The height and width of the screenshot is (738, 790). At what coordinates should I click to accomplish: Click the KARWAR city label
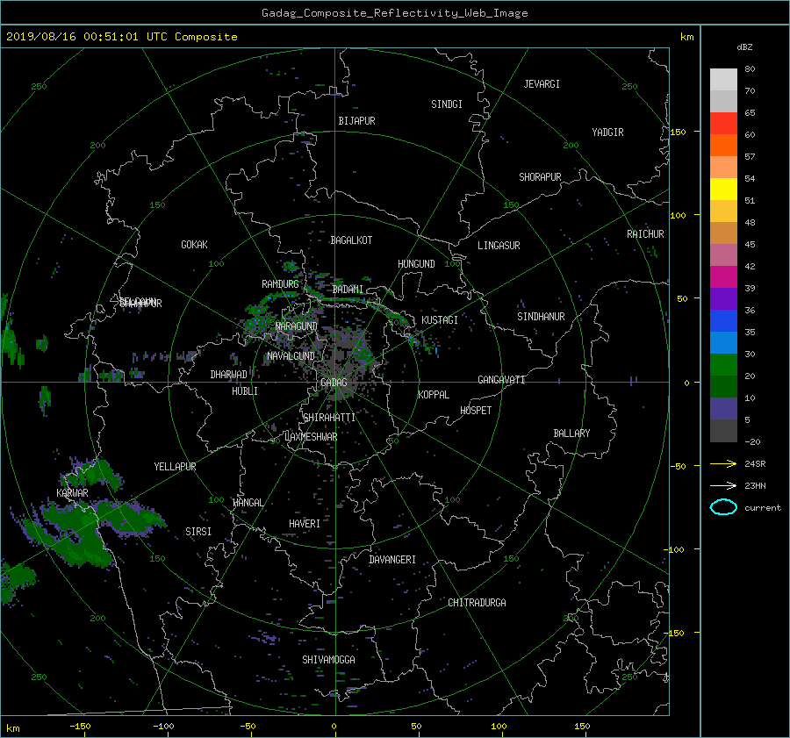point(72,494)
